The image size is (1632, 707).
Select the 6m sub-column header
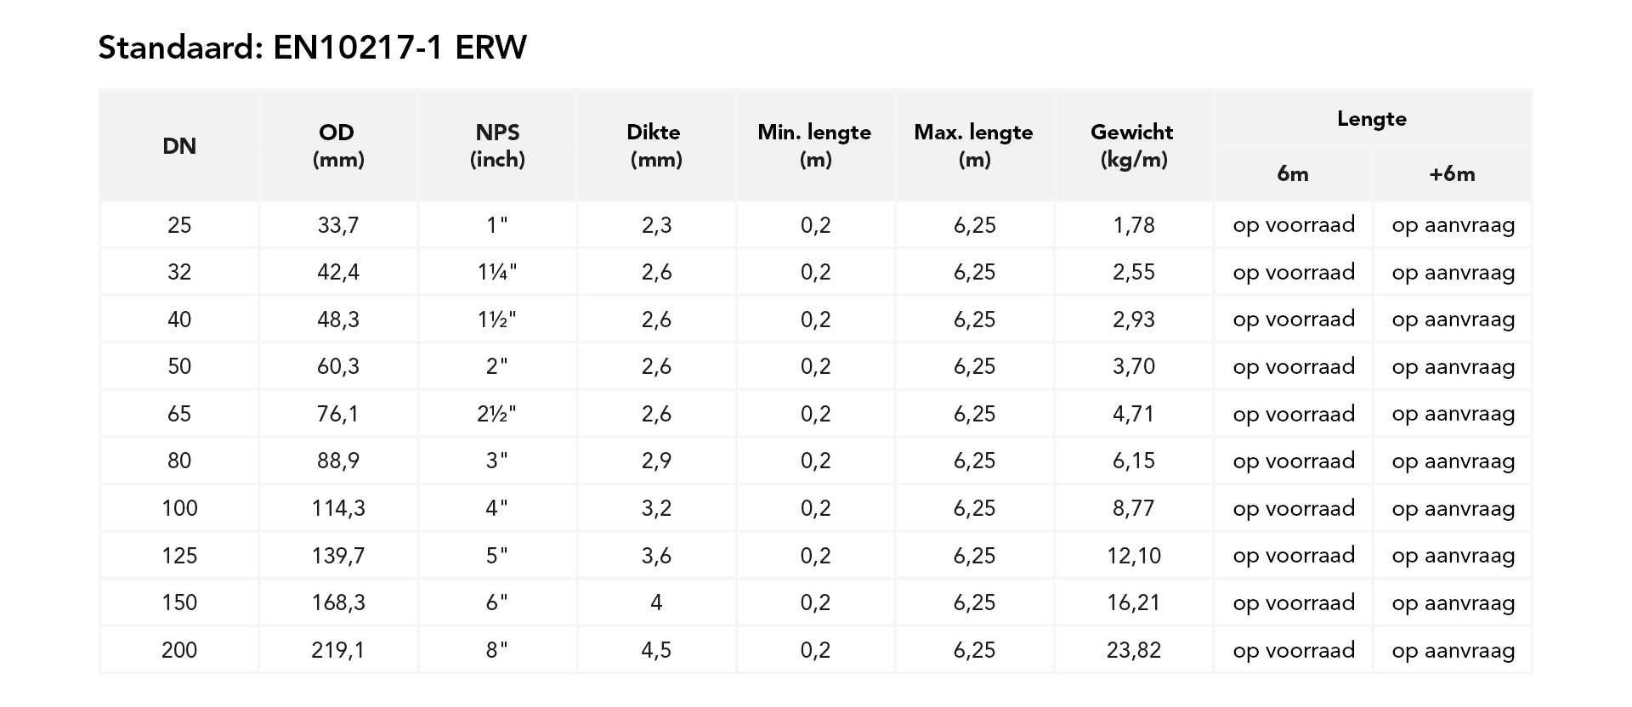(x=1292, y=174)
